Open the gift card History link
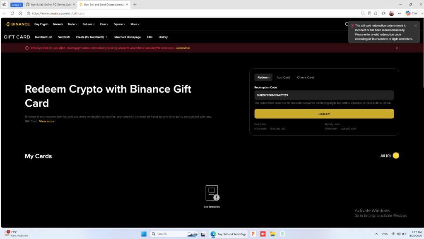The width and height of the screenshot is (424, 239). point(163,37)
